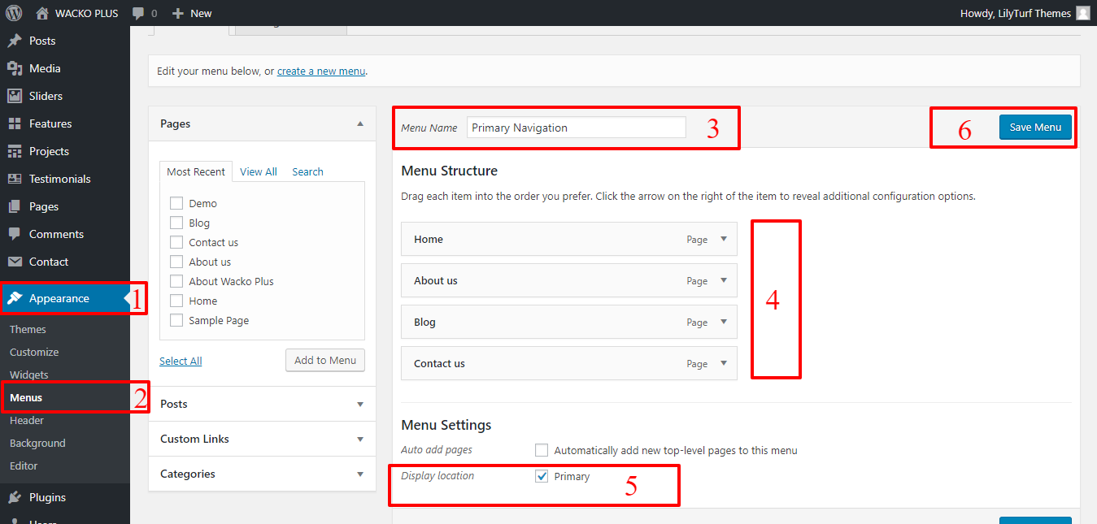Image resolution: width=1097 pixels, height=524 pixels.
Task: Click the Projects icon in sidebar
Action: tap(15, 151)
